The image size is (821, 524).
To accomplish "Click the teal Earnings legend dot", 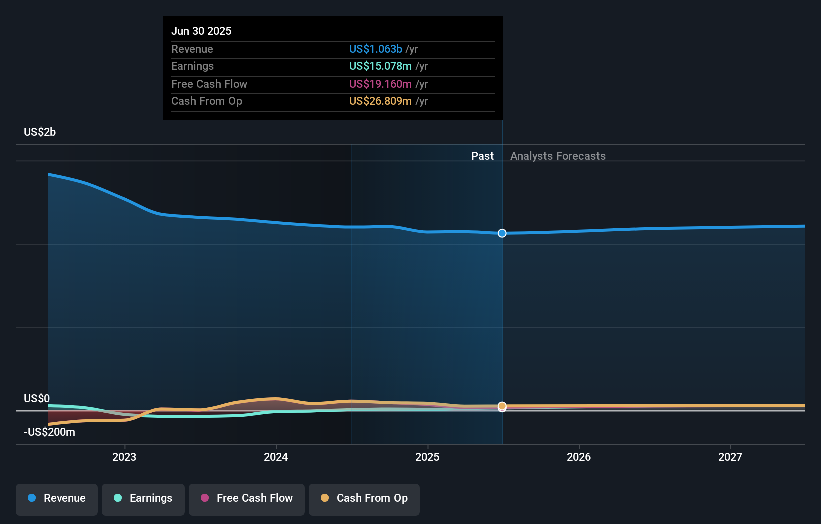I will (117, 498).
